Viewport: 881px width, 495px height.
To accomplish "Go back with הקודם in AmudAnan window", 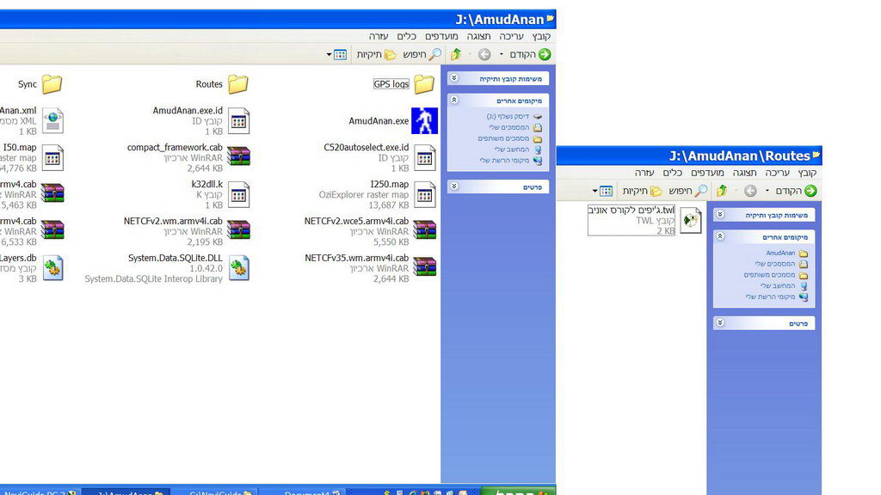I will coord(530,54).
